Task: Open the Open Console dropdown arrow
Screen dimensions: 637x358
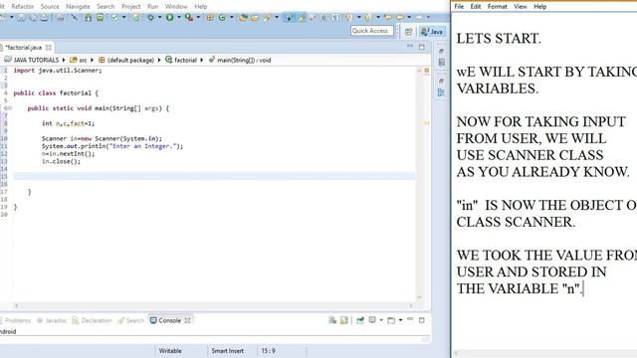Action: (400, 320)
